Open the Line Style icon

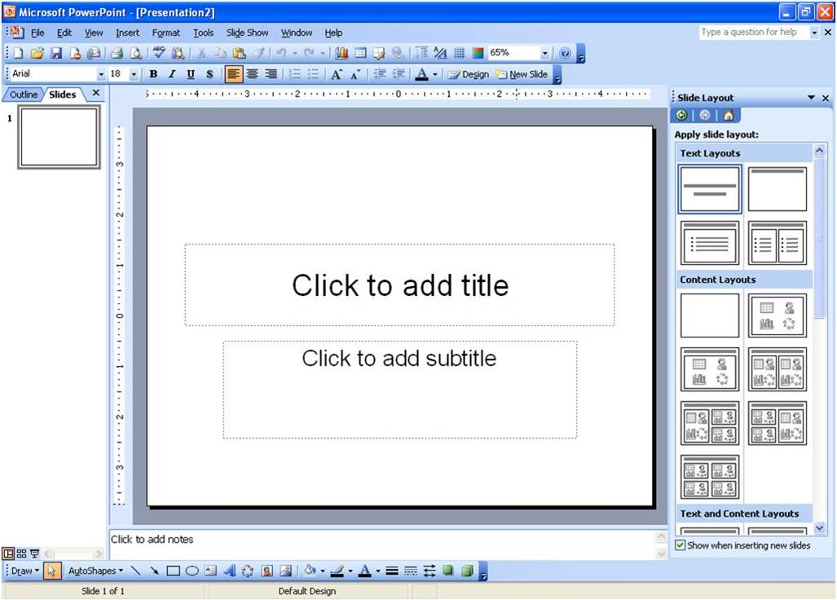(x=392, y=571)
